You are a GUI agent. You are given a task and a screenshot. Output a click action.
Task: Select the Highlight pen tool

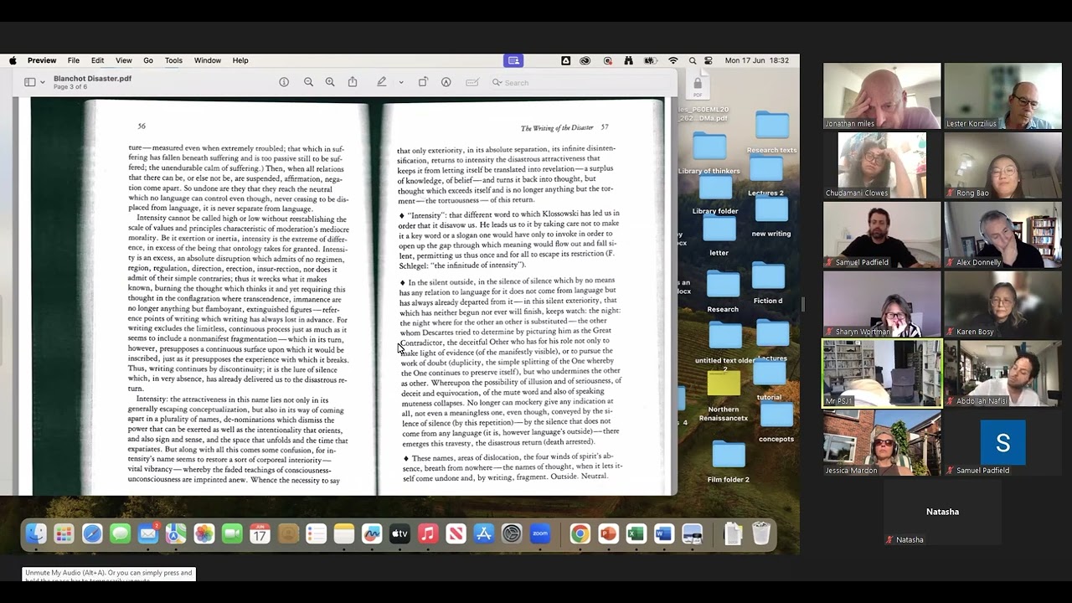tap(382, 82)
